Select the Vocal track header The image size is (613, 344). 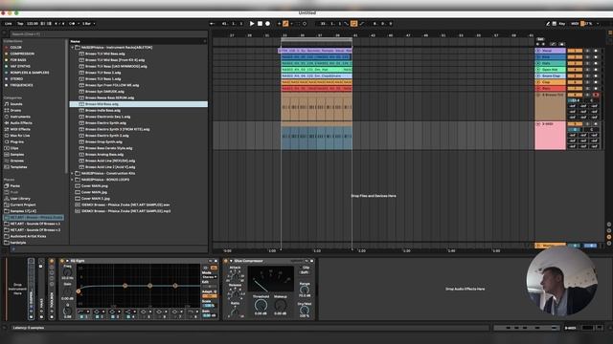tap(550, 51)
